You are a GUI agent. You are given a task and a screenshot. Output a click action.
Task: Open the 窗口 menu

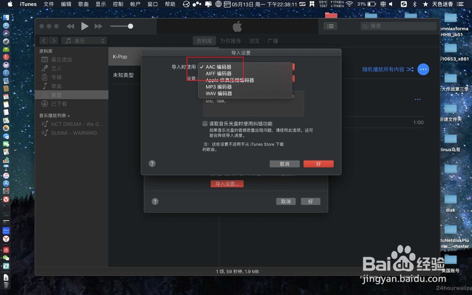tap(152, 4)
